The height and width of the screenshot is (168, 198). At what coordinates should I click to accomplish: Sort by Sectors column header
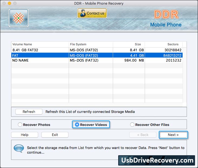[164, 44]
